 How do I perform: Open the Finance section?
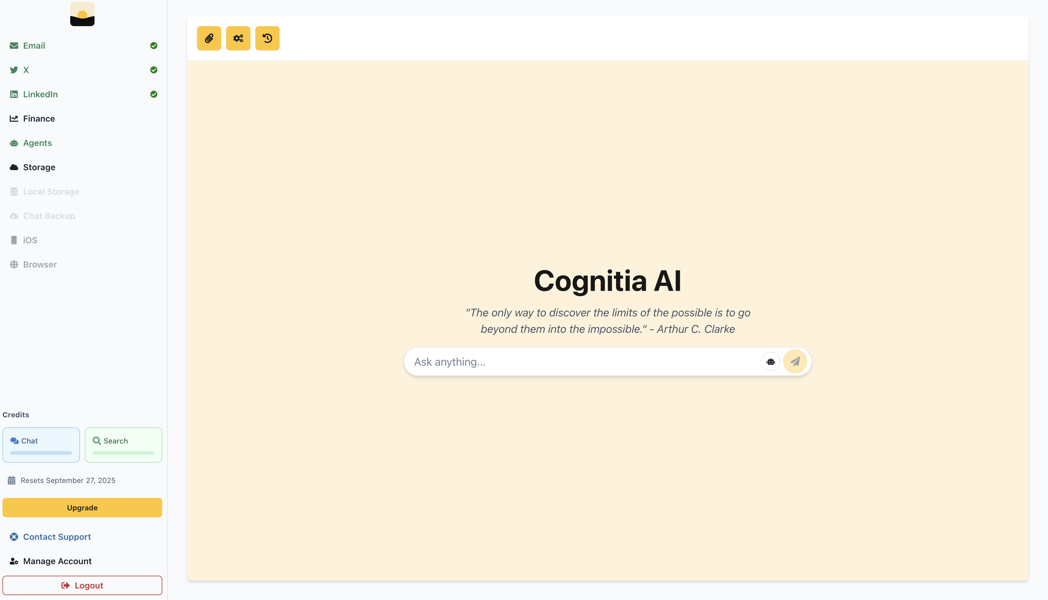(39, 118)
